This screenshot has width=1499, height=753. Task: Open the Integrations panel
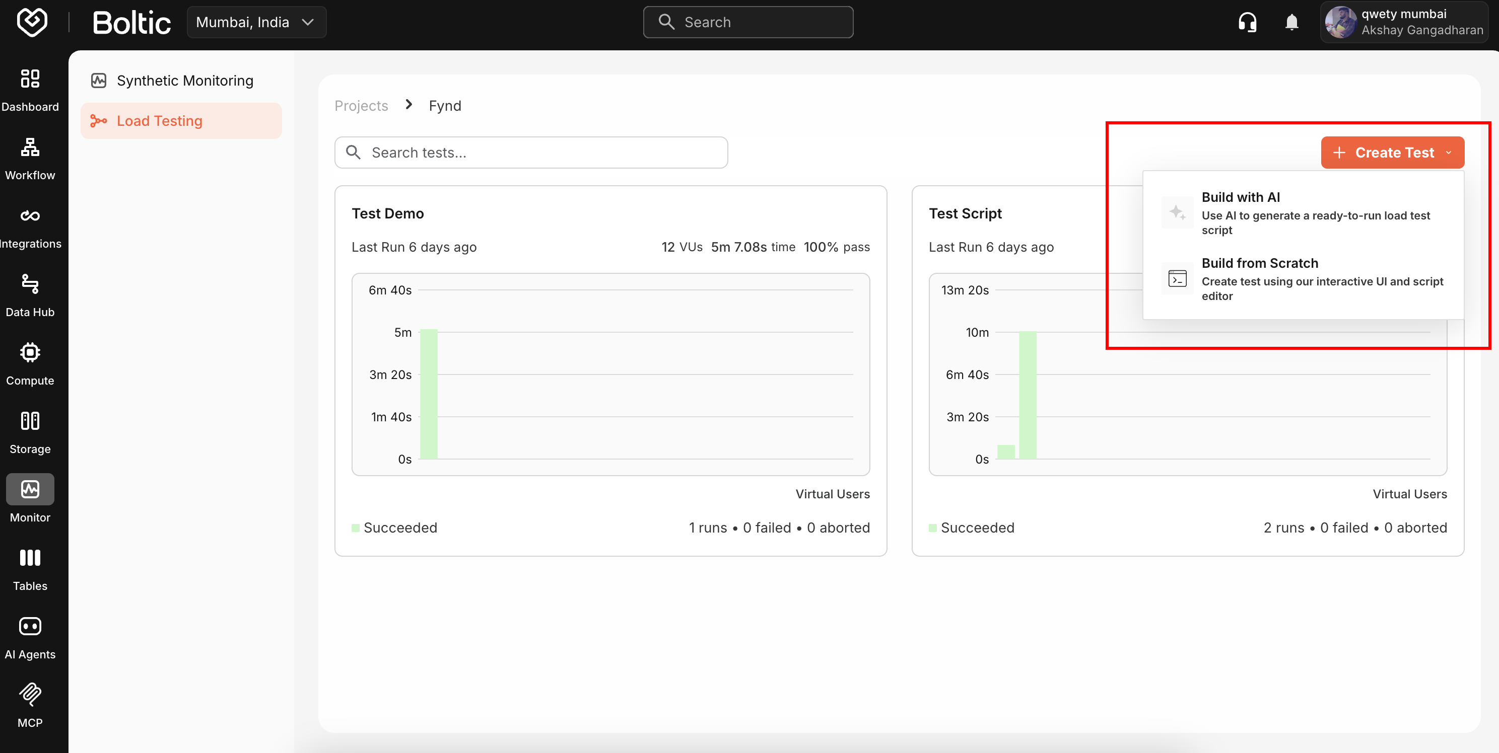(30, 225)
